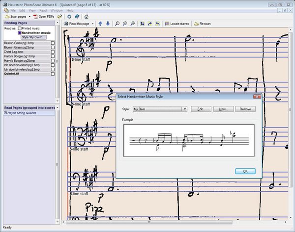Click Re-scan in the page toolbar

202,24
